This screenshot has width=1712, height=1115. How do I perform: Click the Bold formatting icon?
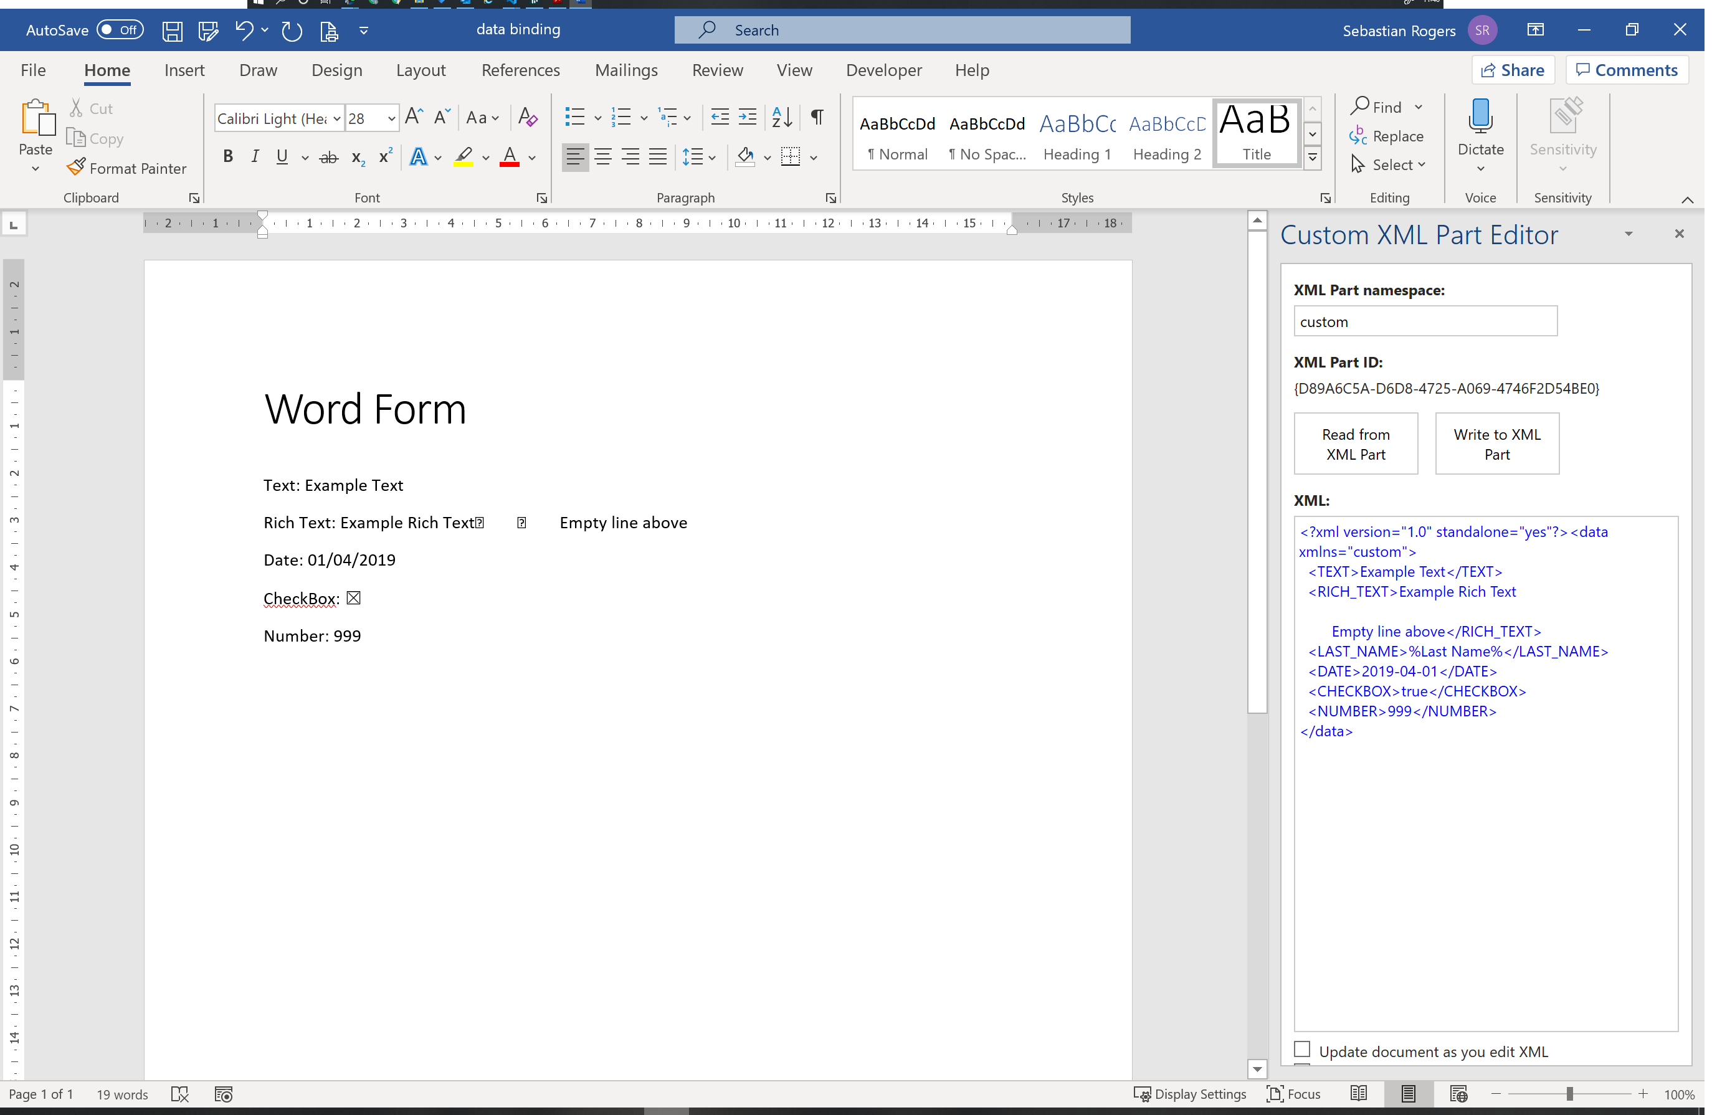pyautogui.click(x=226, y=156)
